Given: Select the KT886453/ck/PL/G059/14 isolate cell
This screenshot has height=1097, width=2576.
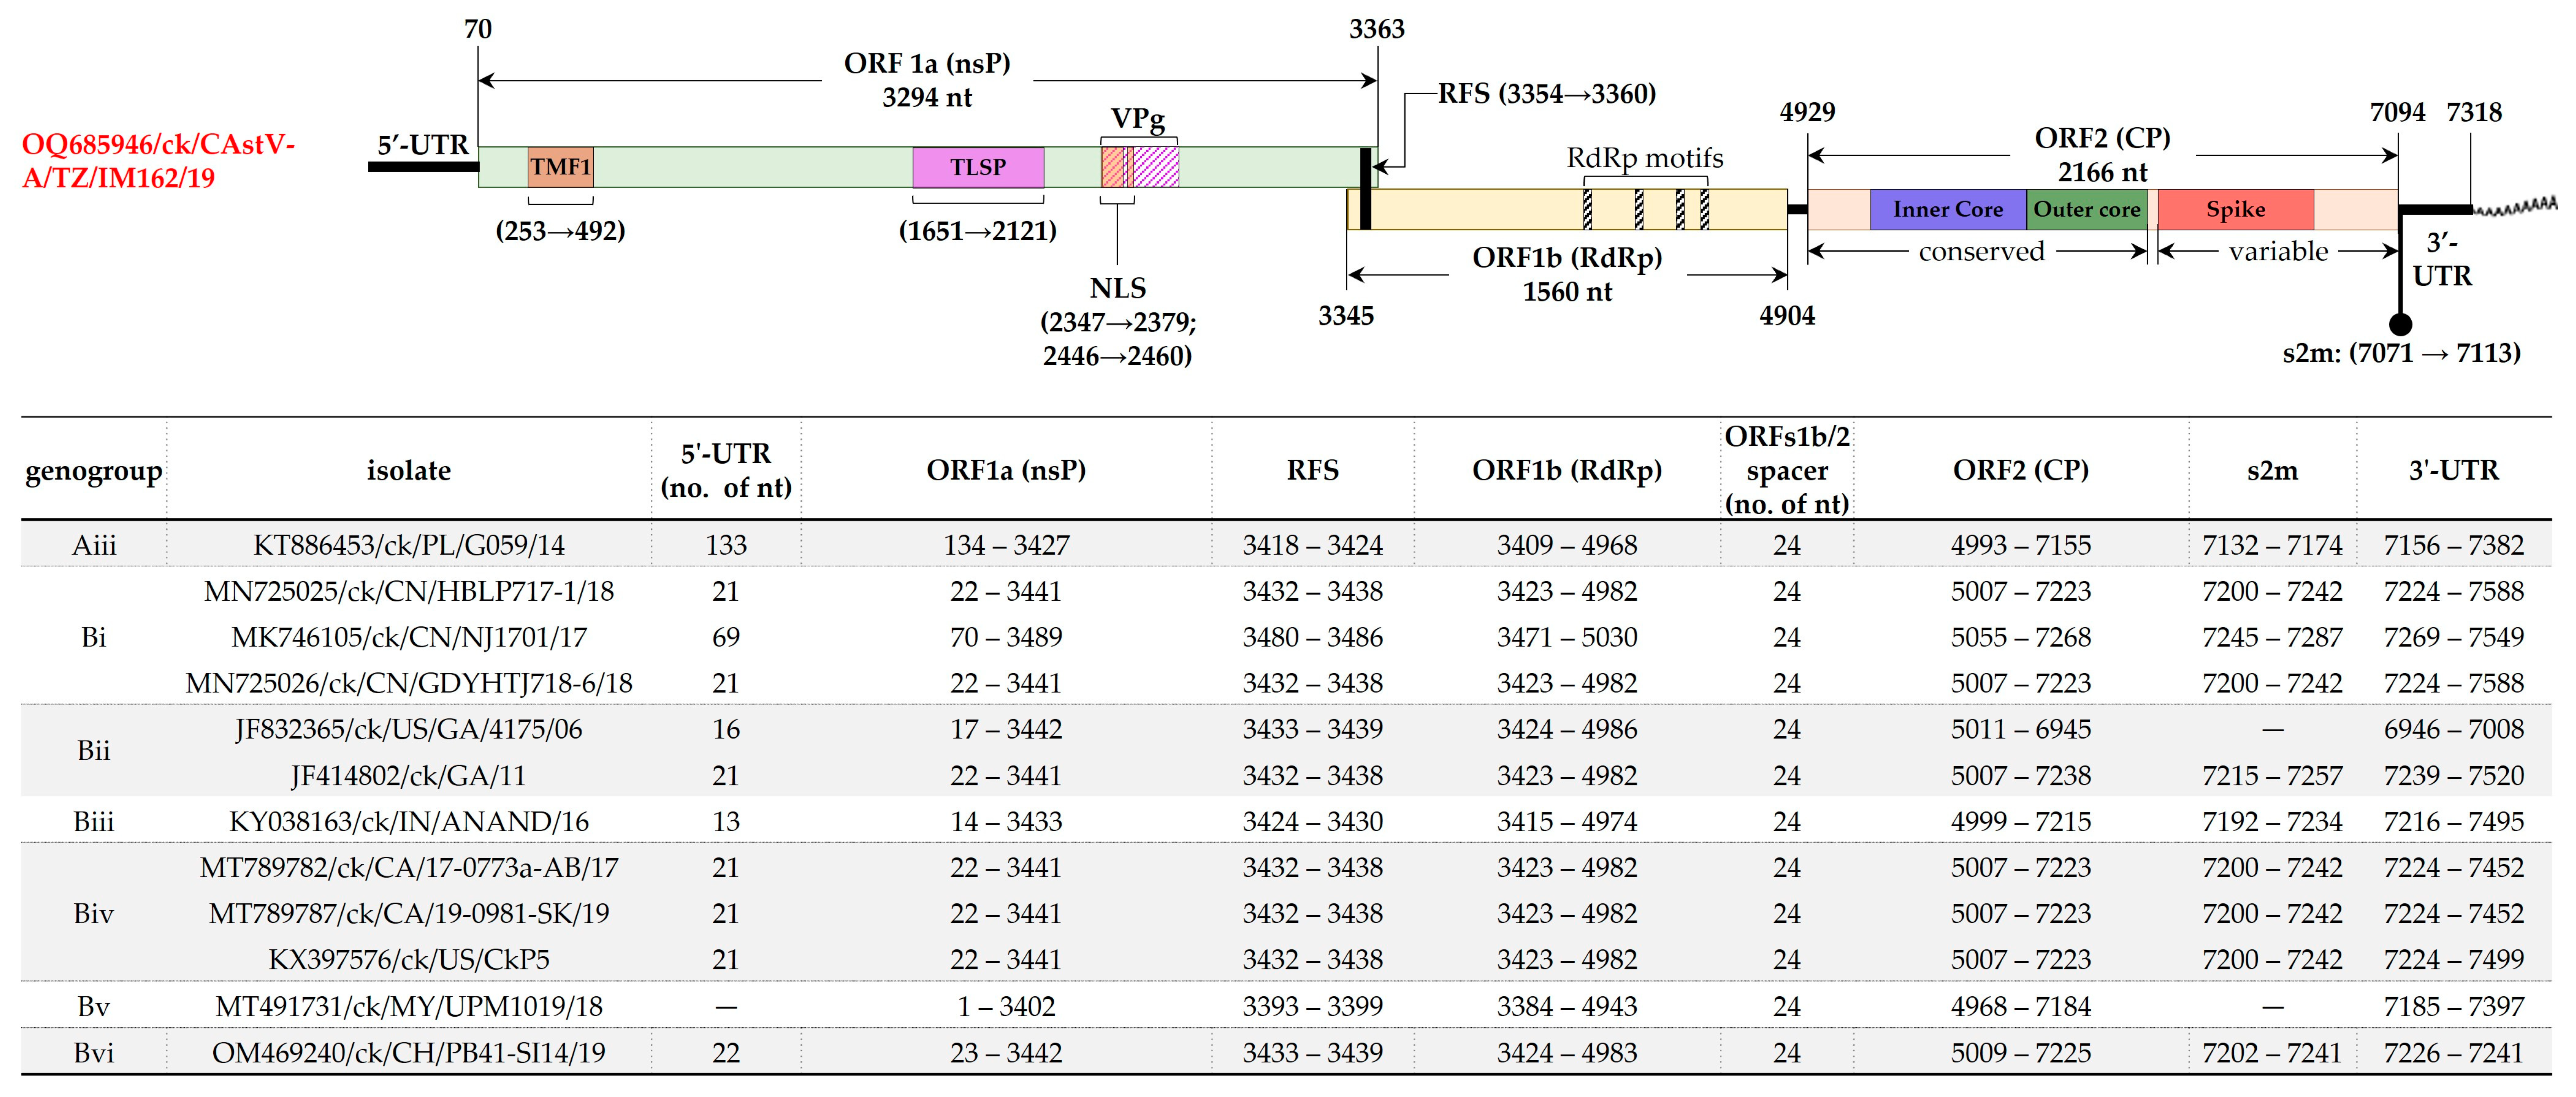Looking at the screenshot, I should (x=408, y=545).
